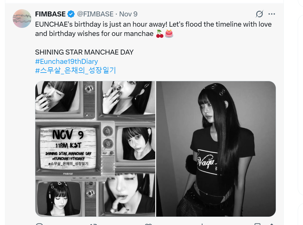Open the three-dot more options menu
The height and width of the screenshot is (225, 303).
click(271, 14)
